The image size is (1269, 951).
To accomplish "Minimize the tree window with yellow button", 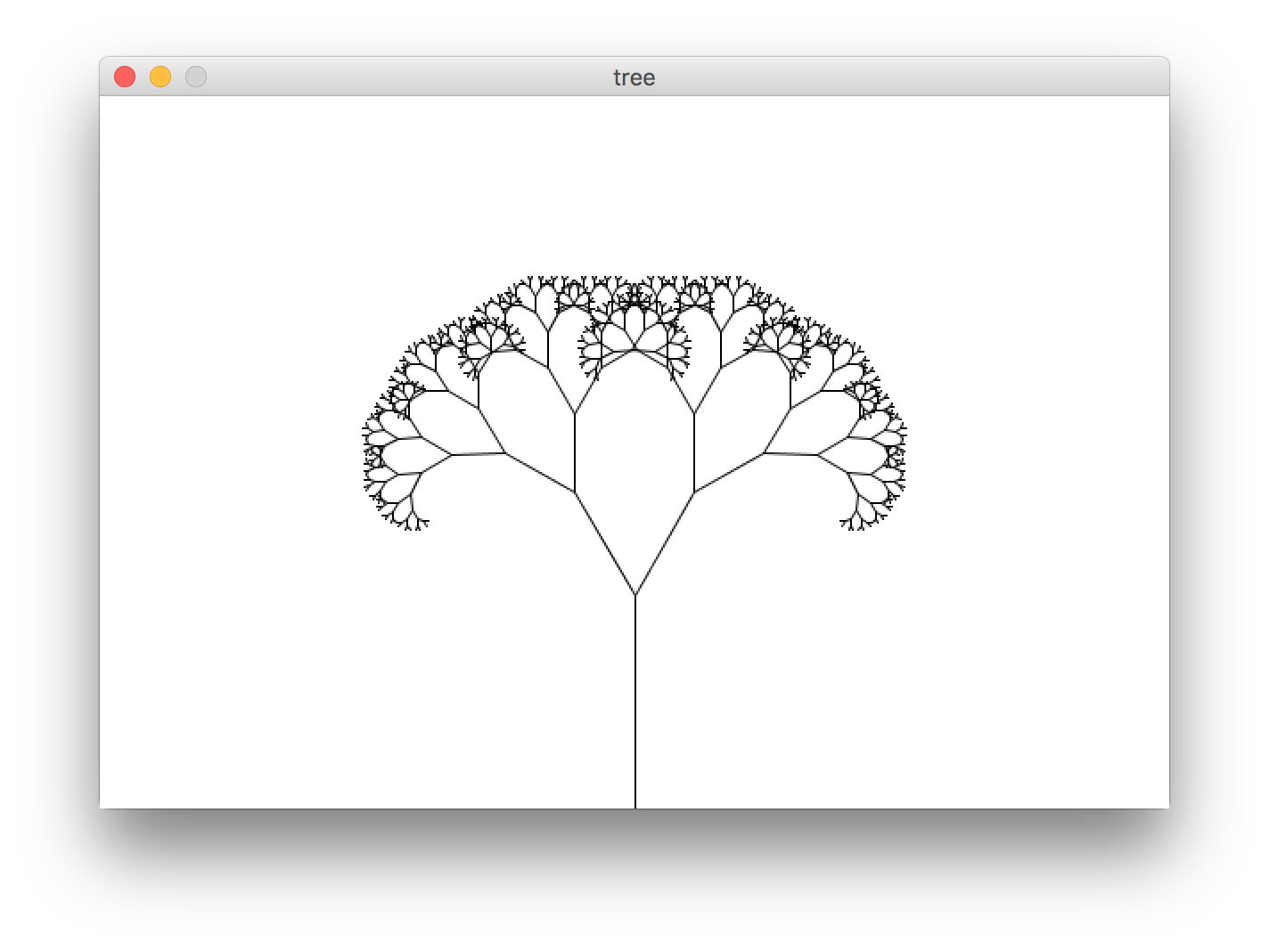I will coord(160,77).
